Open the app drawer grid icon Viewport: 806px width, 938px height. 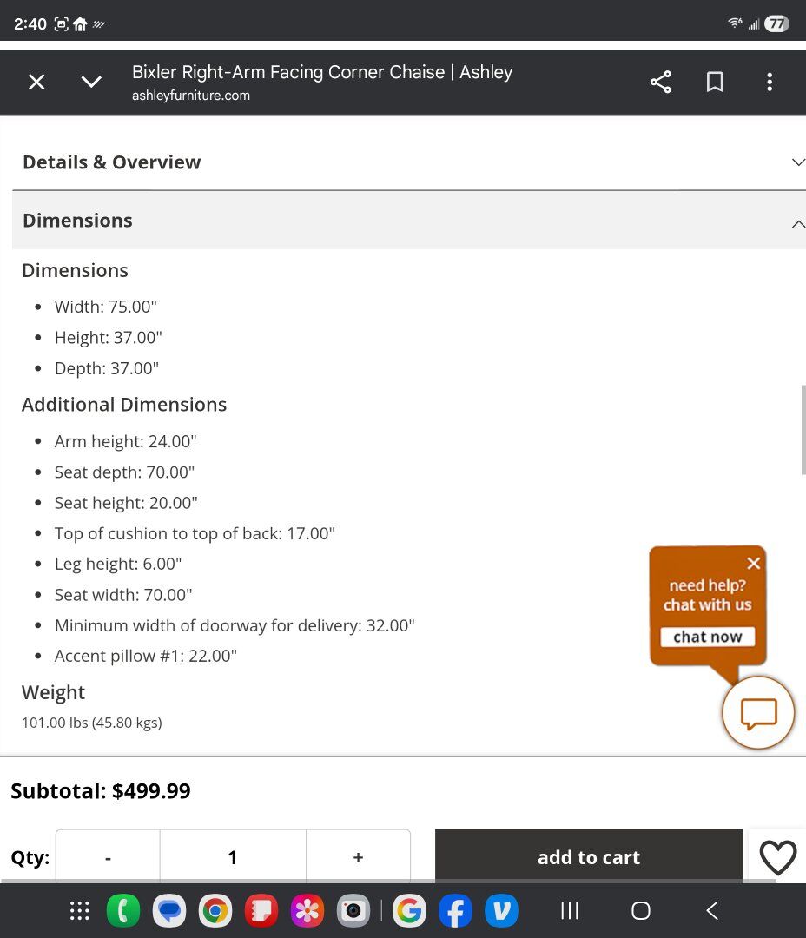pos(80,910)
